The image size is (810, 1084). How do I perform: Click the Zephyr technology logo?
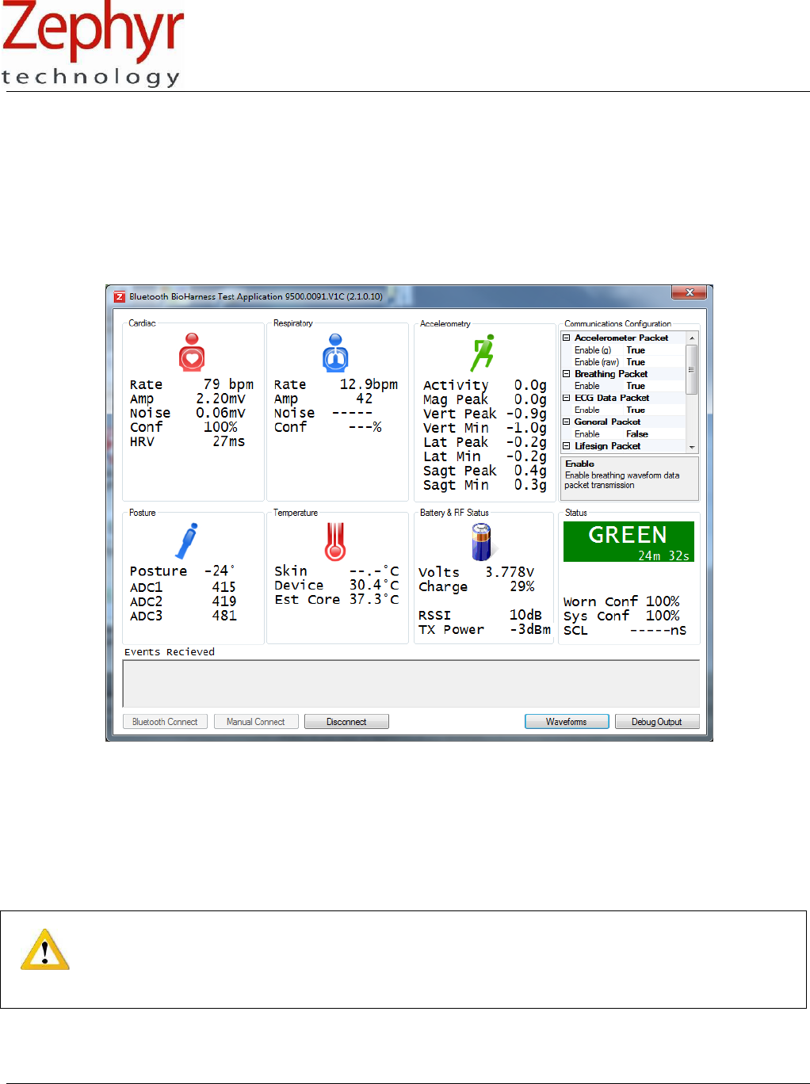click(92, 44)
